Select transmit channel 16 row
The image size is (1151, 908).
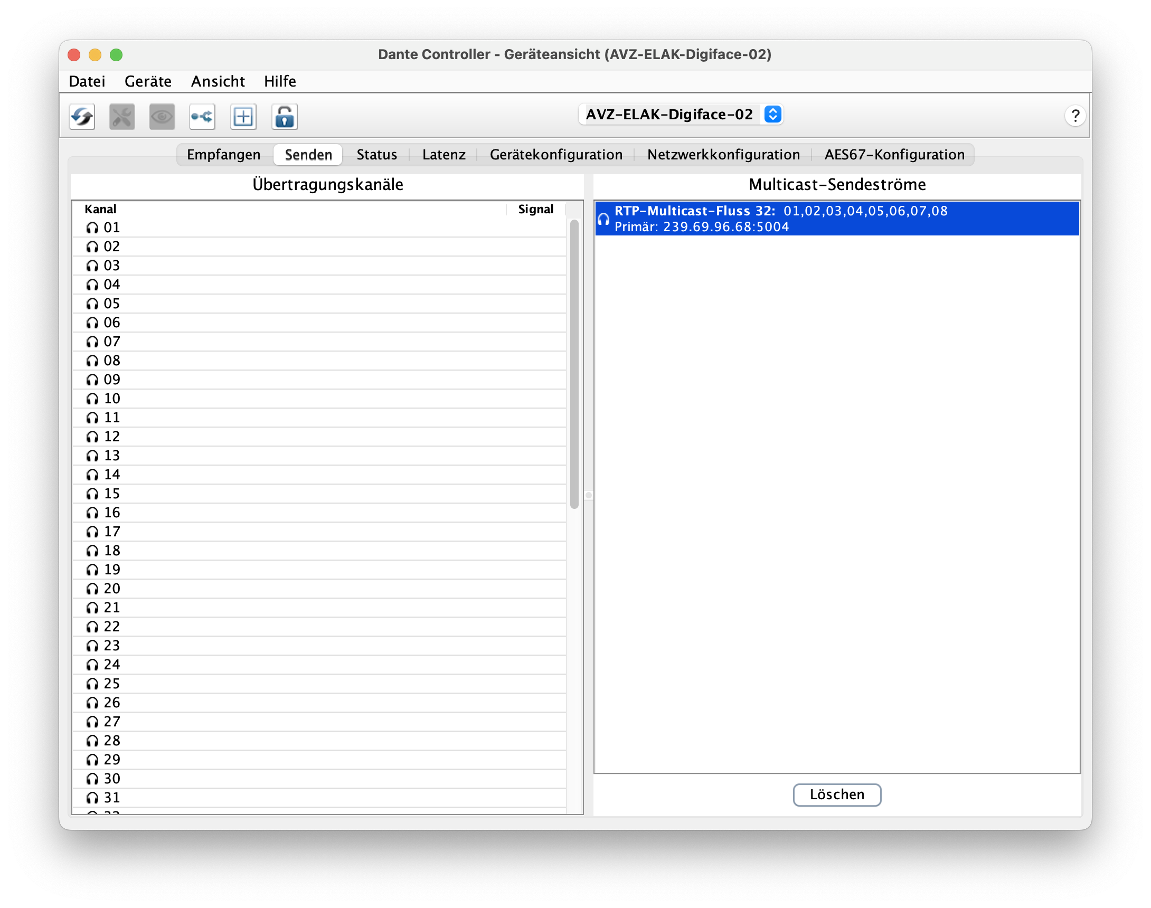tap(319, 513)
